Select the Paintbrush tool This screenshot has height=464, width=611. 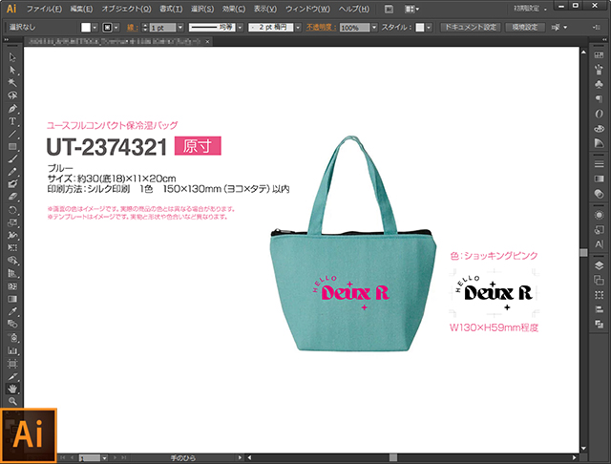pos(12,158)
